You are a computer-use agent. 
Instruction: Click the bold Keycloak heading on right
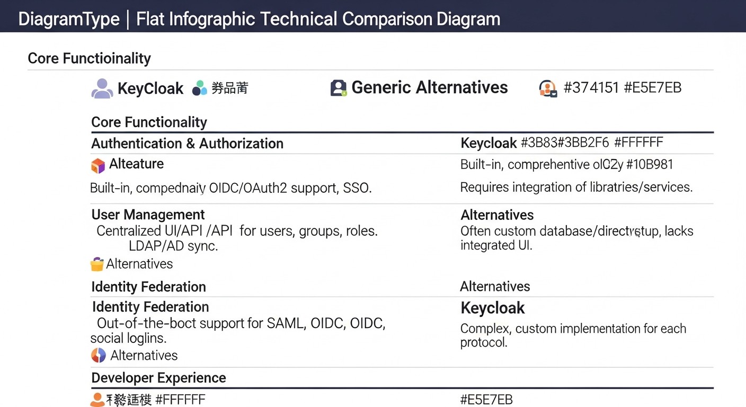493,308
